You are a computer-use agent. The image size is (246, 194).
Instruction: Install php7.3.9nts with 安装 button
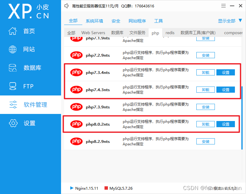(x=206, y=107)
